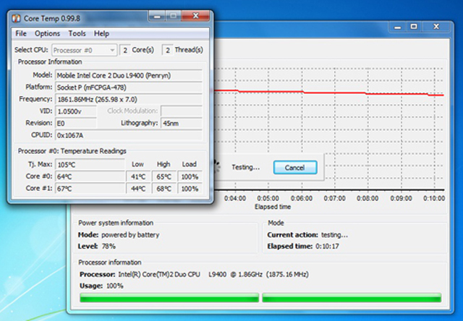463x321 pixels.
Task: Click Core #0 Low value 41°C
Action: (138, 176)
